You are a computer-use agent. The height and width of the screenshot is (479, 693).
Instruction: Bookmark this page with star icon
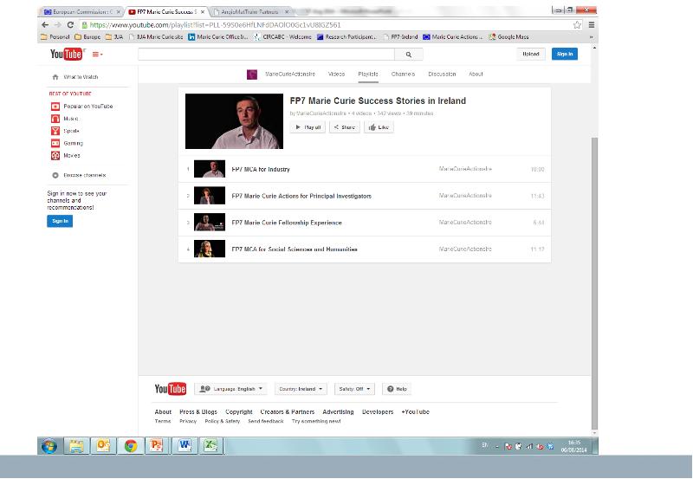(577, 25)
